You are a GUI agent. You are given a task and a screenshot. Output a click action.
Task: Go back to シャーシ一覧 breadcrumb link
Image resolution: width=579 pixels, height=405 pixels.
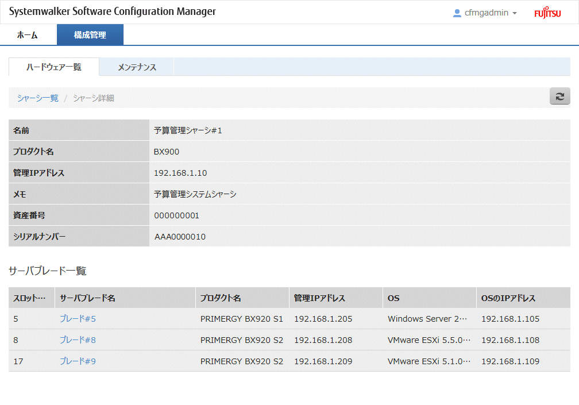(x=38, y=98)
